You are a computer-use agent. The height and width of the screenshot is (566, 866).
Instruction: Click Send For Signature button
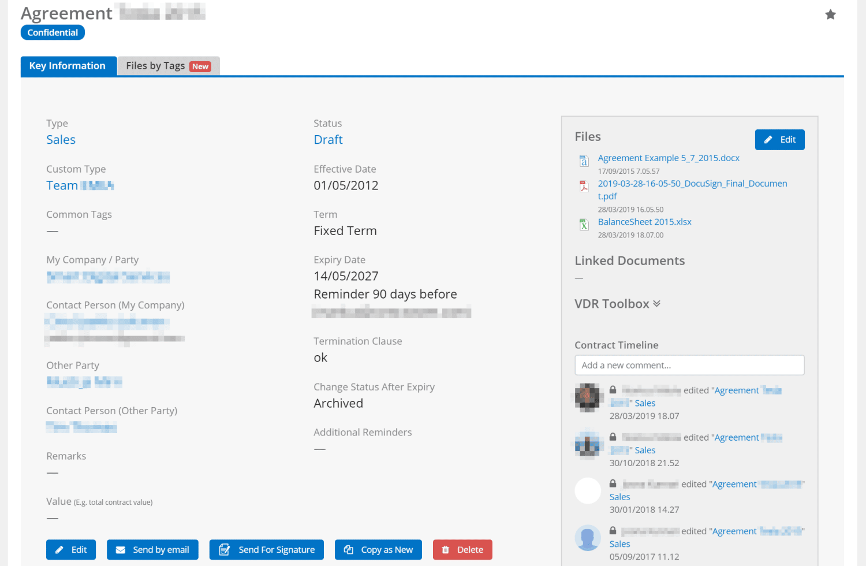[x=266, y=550]
